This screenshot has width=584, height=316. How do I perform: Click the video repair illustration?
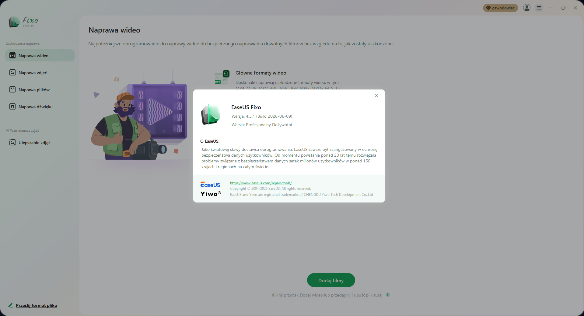(x=141, y=115)
